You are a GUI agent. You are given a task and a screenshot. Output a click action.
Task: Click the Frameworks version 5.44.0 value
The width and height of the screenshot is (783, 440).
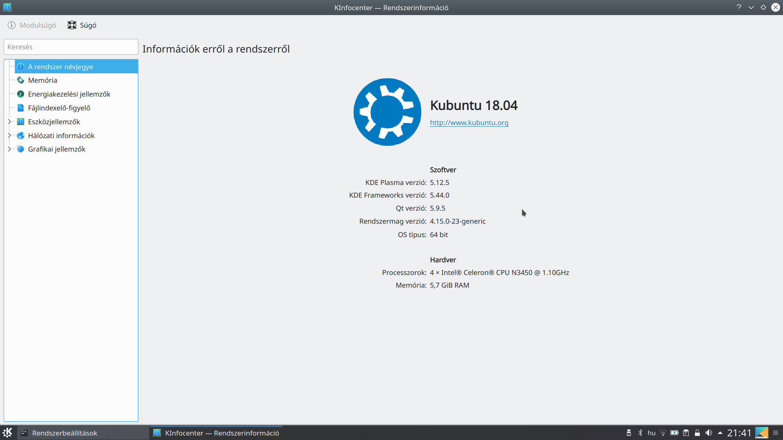439,195
